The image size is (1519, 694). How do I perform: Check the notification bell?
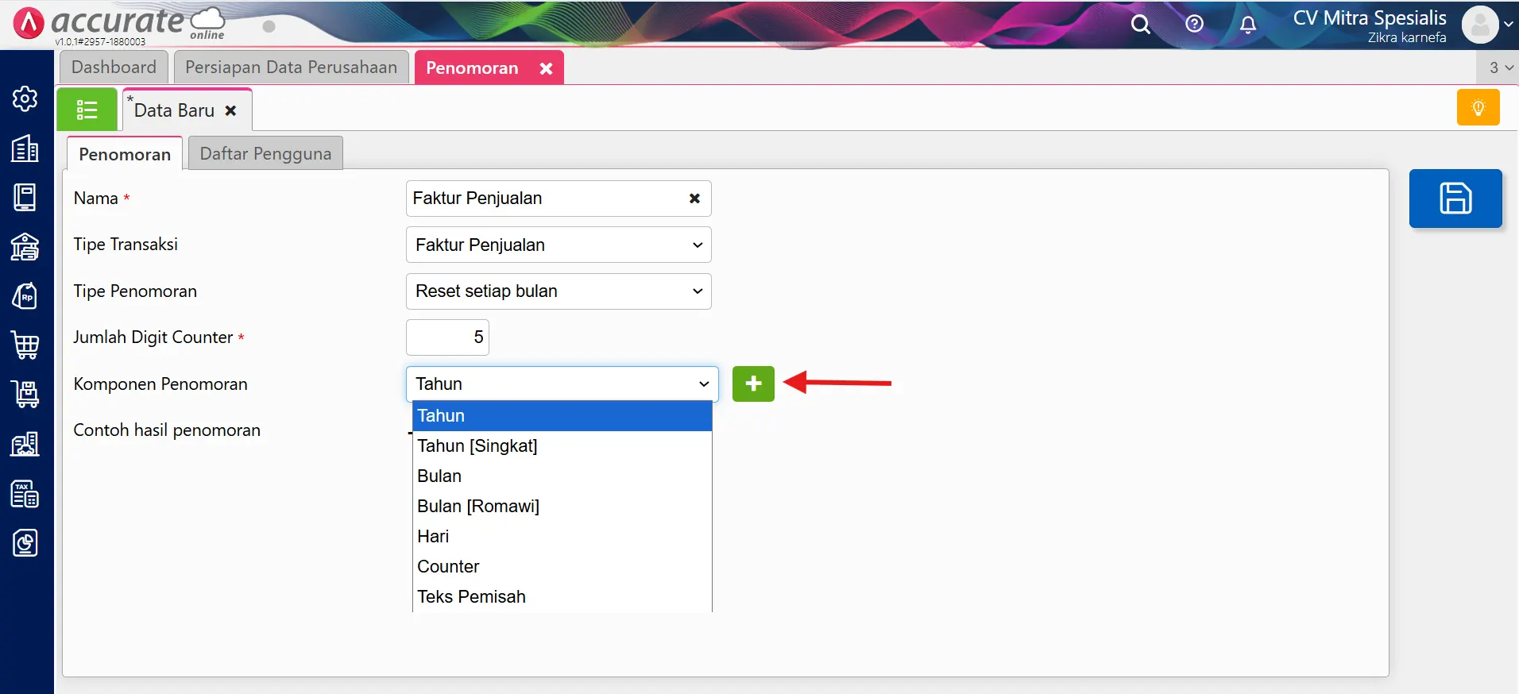tap(1248, 25)
